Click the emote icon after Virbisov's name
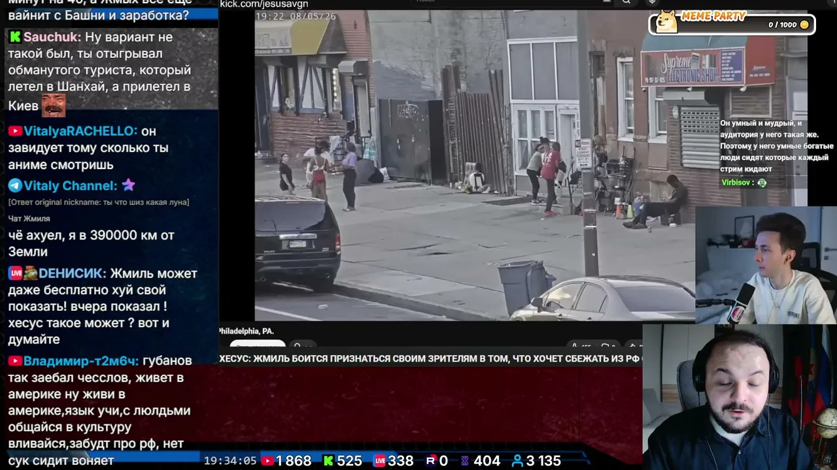Viewport: 837px width, 470px height. click(762, 183)
